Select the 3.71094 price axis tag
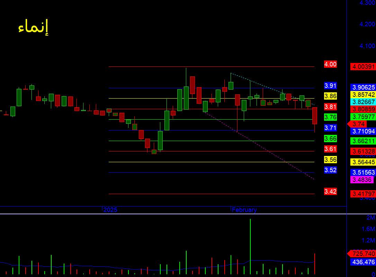 [363, 131]
